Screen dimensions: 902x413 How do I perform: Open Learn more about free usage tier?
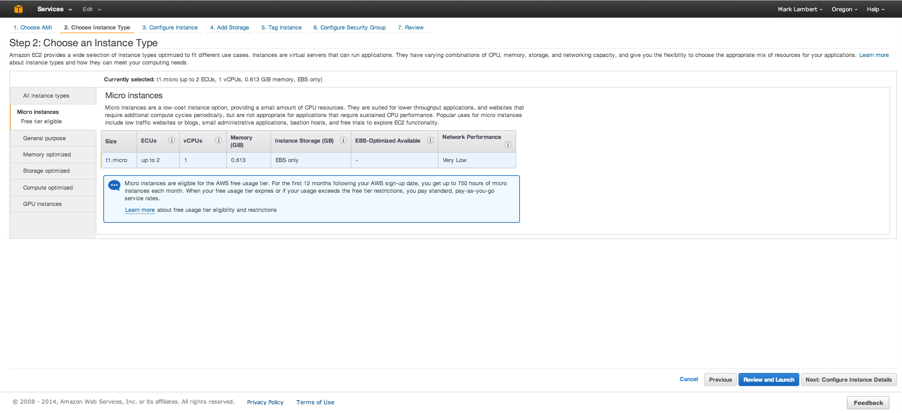(x=140, y=210)
